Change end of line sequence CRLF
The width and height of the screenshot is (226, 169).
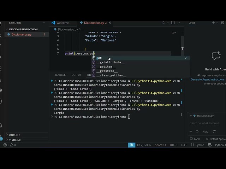184,145
